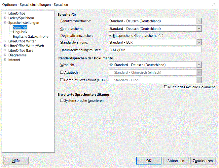Select Linguistik in the options tree
The width and height of the screenshot is (219, 168).
20,32
